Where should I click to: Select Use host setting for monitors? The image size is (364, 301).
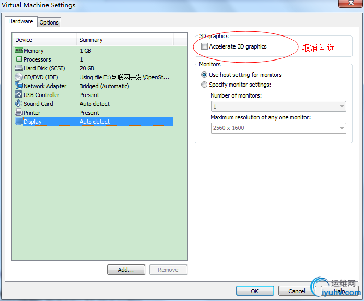[x=204, y=75]
